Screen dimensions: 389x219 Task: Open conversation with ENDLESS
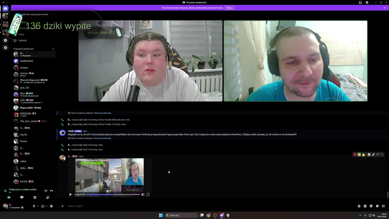(x=34, y=114)
